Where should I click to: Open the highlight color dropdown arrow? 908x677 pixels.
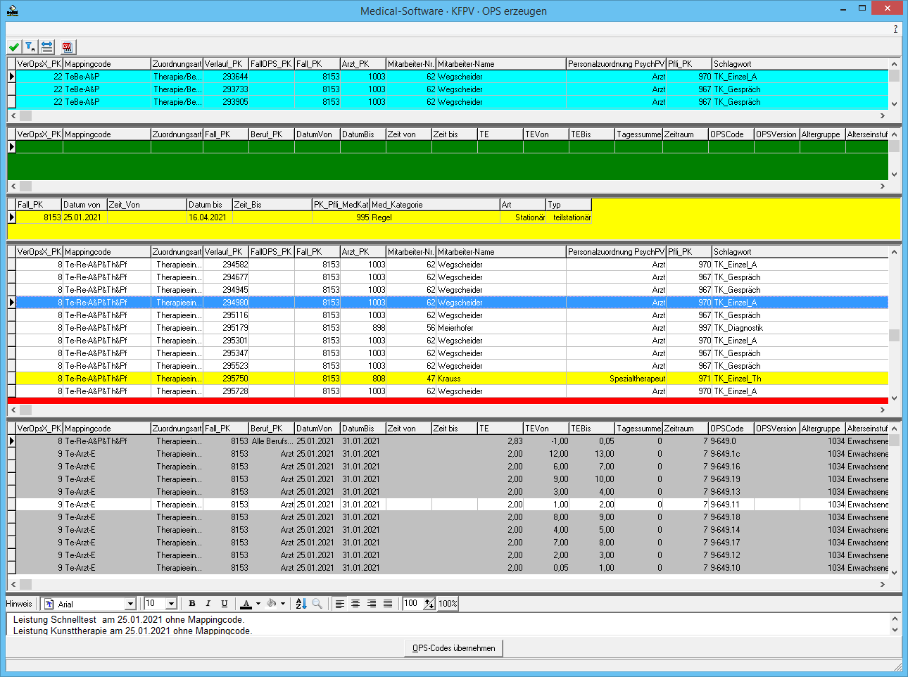pos(284,603)
